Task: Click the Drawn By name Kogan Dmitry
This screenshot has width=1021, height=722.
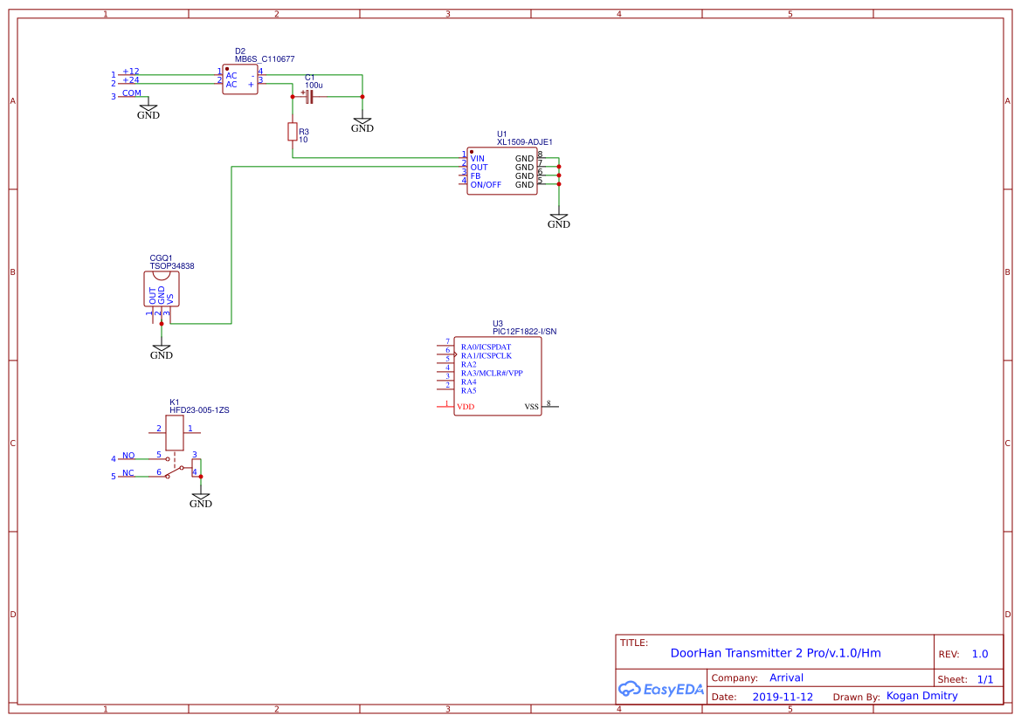Action: (x=921, y=695)
